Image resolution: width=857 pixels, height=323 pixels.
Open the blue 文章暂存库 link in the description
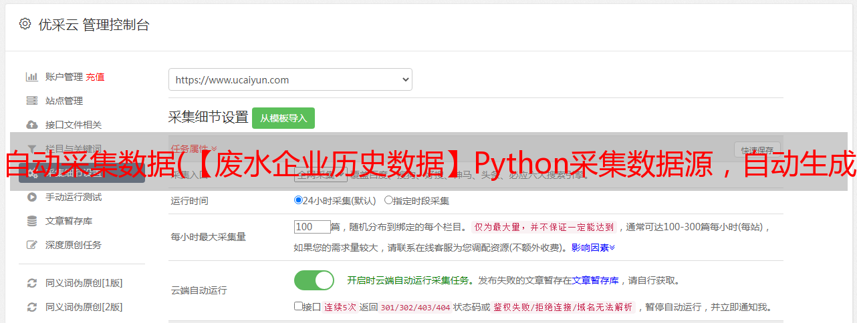tap(596, 280)
